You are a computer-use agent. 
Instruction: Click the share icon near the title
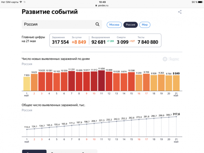coord(180,12)
